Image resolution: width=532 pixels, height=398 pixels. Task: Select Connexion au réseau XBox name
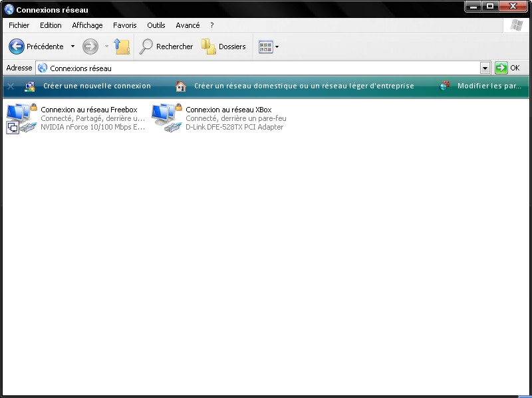click(x=228, y=110)
